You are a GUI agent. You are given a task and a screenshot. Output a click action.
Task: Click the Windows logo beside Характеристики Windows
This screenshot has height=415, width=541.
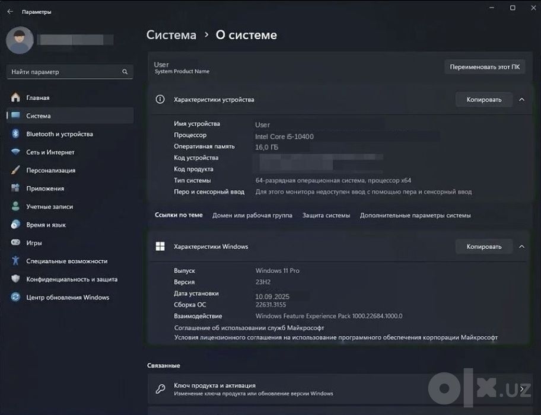coord(160,247)
